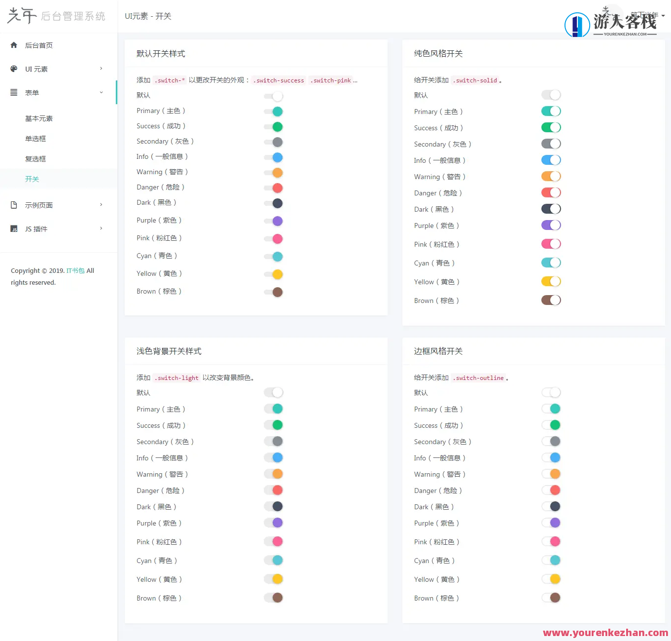The image size is (671, 641).
Task: Collapse the 表单 menu chevron
Action: tap(101, 92)
